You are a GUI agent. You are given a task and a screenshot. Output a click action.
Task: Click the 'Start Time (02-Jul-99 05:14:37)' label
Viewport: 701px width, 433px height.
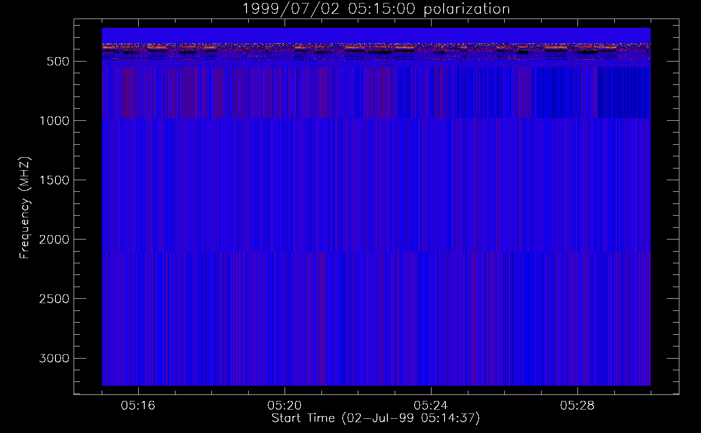[376, 418]
